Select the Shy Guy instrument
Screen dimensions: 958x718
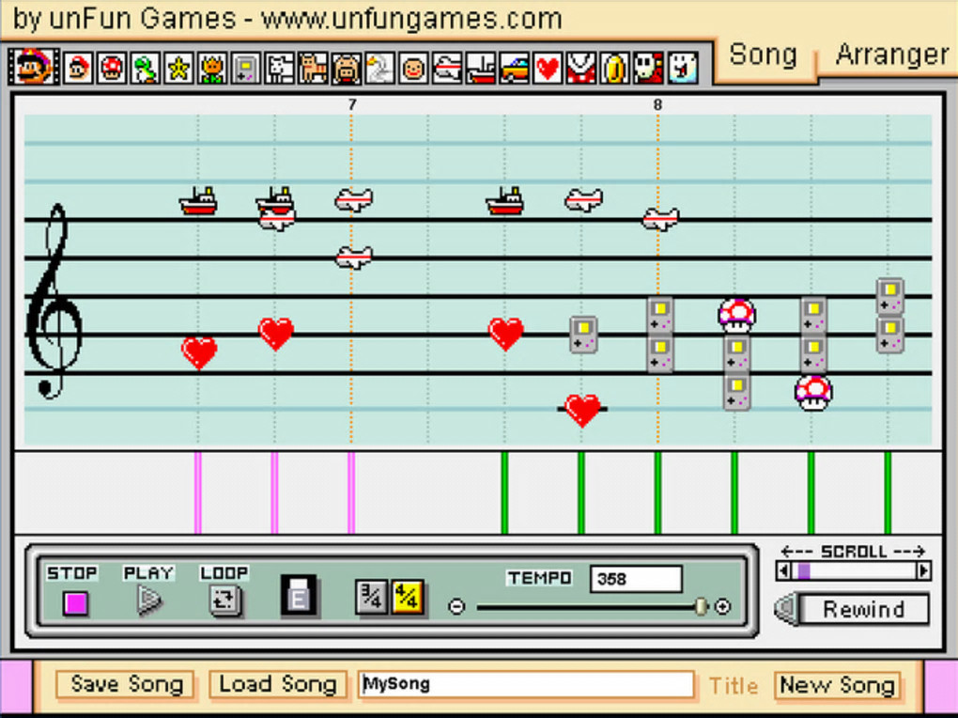point(648,68)
